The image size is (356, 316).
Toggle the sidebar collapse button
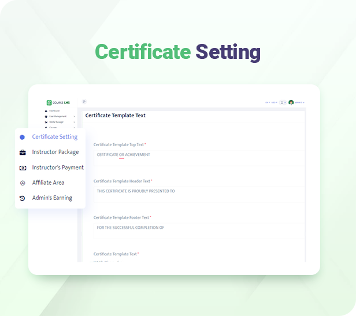coord(84,102)
